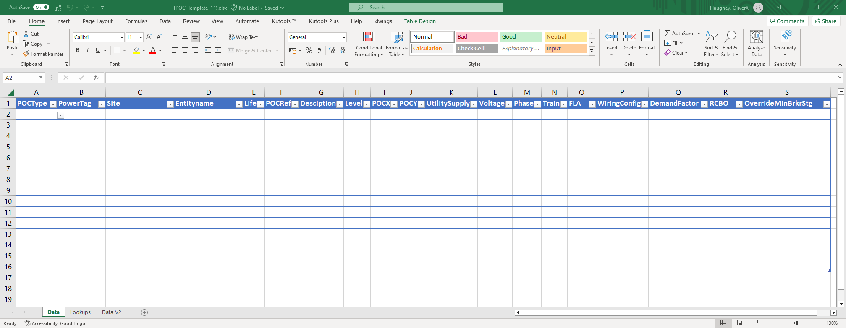Click the insert function fx icon

coord(96,78)
